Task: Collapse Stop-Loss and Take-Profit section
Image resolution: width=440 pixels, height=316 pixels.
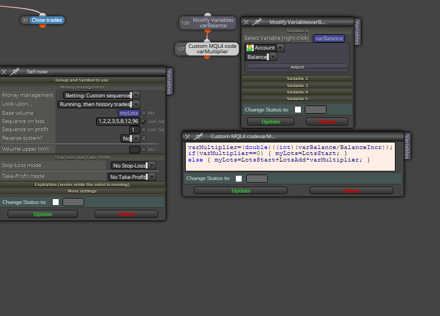Action: pyautogui.click(x=82, y=158)
